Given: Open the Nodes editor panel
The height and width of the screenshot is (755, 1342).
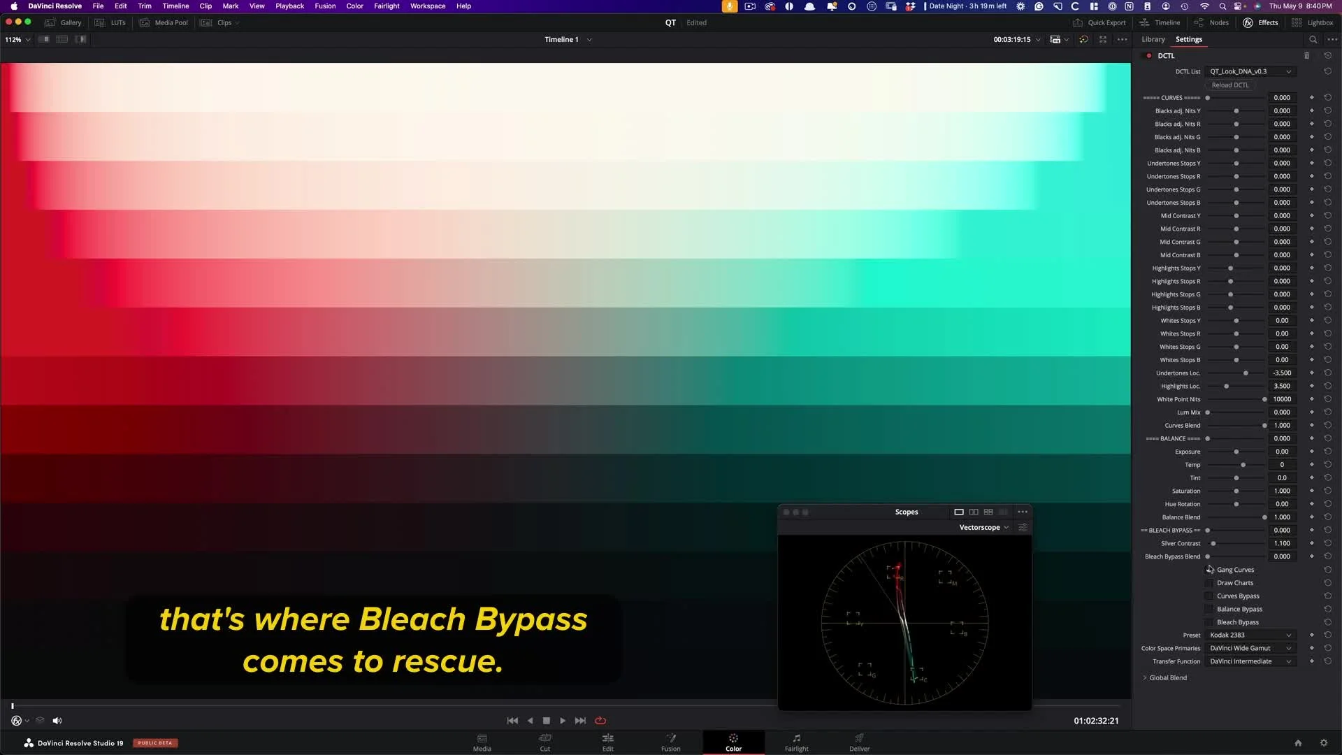Looking at the screenshot, I should [1212, 22].
